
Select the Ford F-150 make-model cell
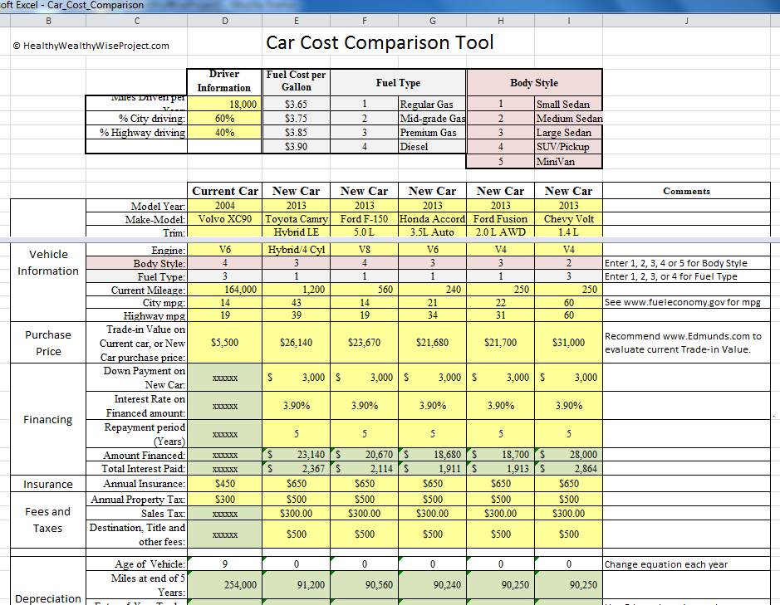[x=365, y=219]
